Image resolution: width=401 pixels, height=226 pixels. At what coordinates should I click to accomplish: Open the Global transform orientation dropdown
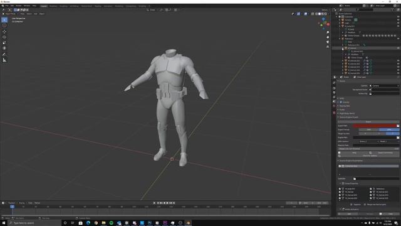coord(152,10)
